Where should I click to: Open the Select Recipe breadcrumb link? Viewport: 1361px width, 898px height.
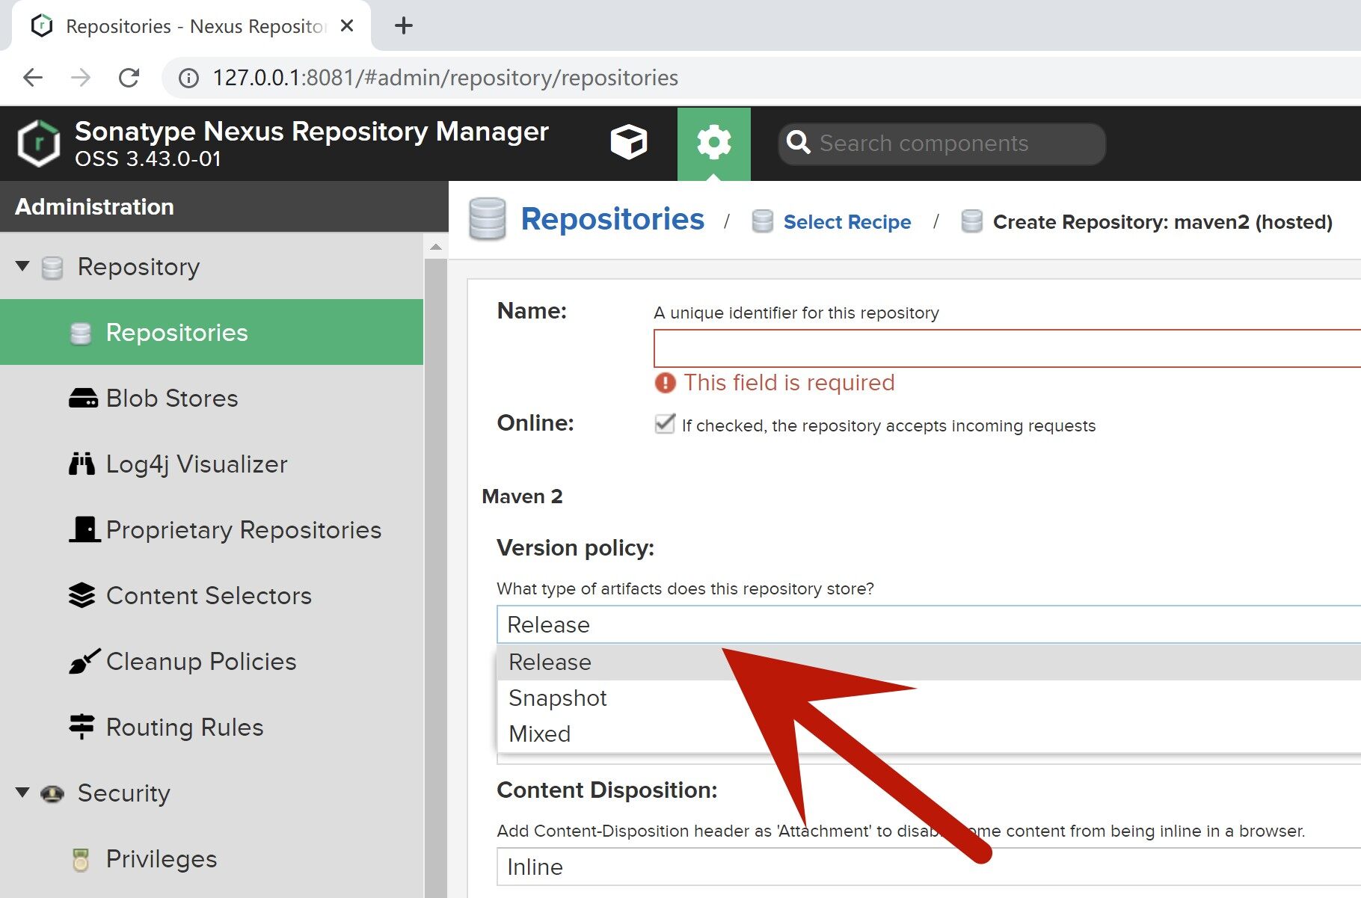click(847, 221)
